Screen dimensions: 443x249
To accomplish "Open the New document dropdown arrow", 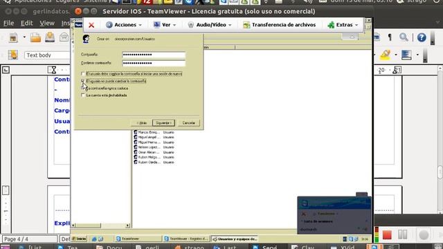I will (24, 37).
